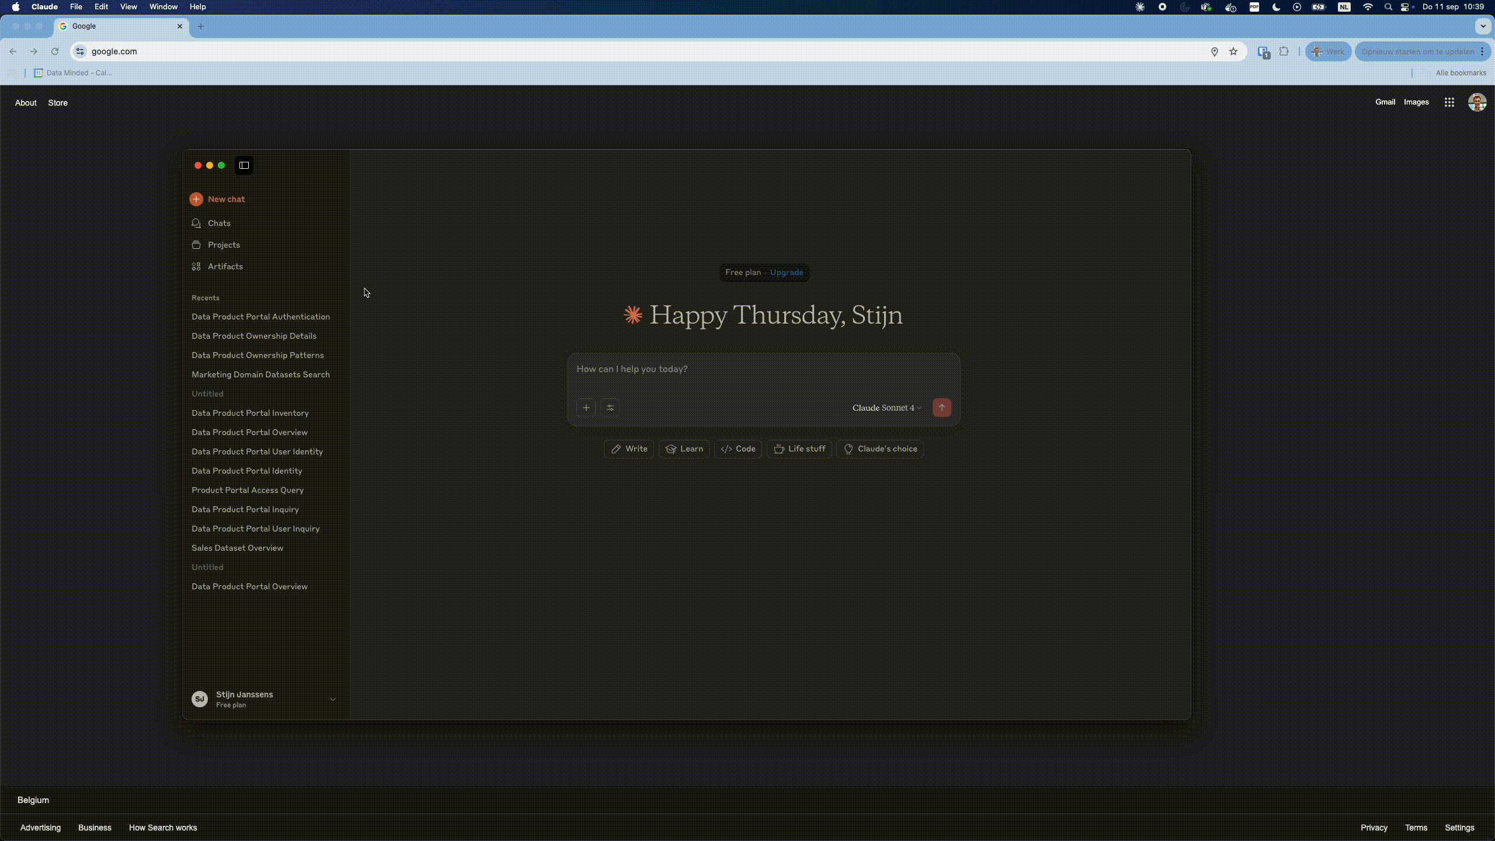Open the Projects section

click(x=224, y=245)
